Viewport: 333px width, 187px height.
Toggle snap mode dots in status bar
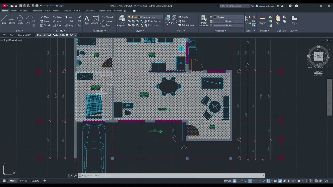tap(239, 181)
